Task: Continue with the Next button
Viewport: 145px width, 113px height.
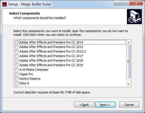Action: (x=105, y=105)
